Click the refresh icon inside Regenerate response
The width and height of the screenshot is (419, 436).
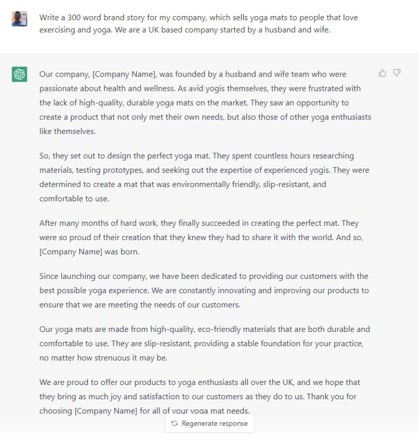[x=174, y=424]
